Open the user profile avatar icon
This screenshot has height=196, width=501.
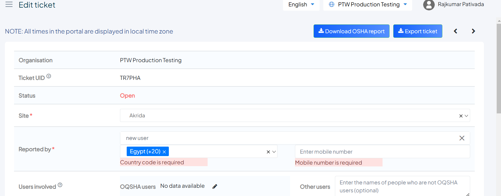(x=429, y=5)
